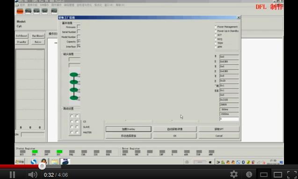Image resolution: width=298 pixels, height=179 pixels.
Task: Tick the APM checkbox
Action: pos(216,47)
